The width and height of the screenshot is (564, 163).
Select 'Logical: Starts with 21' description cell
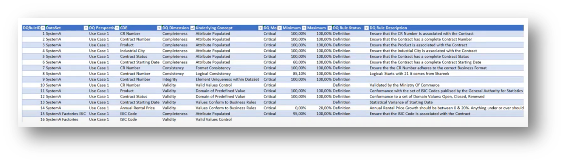(x=409, y=74)
